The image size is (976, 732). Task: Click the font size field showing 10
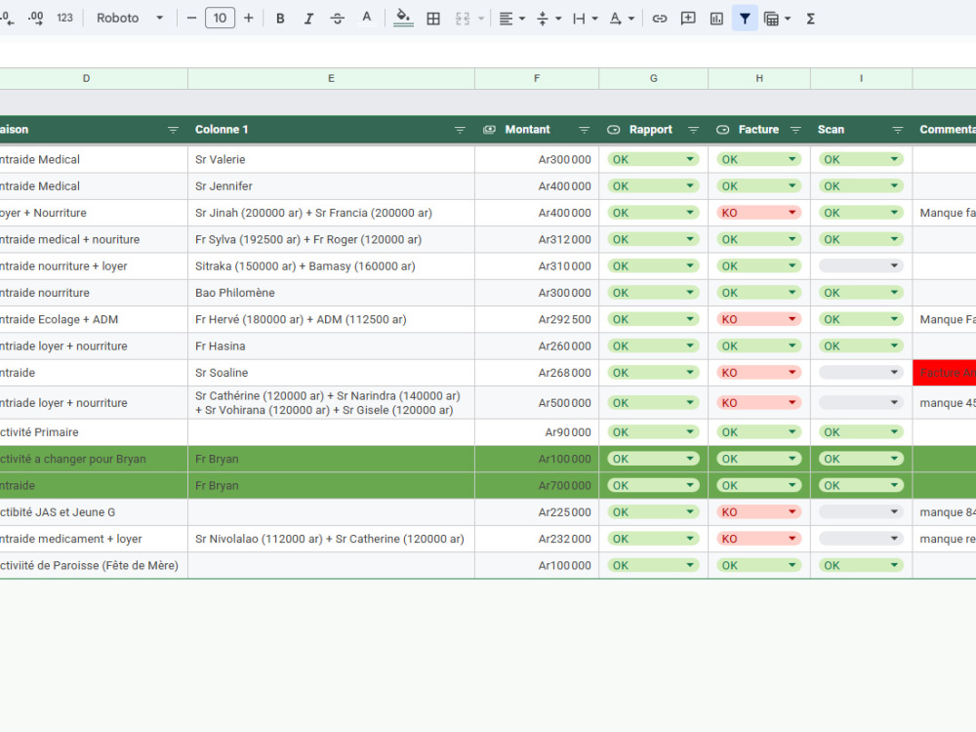[220, 18]
